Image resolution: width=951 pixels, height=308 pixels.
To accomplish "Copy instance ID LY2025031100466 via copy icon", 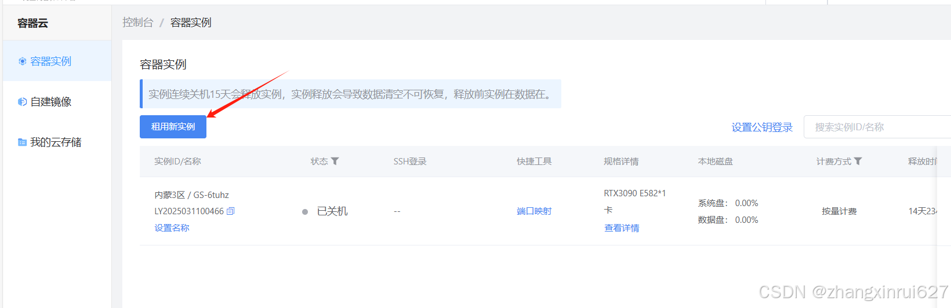I will [x=230, y=211].
